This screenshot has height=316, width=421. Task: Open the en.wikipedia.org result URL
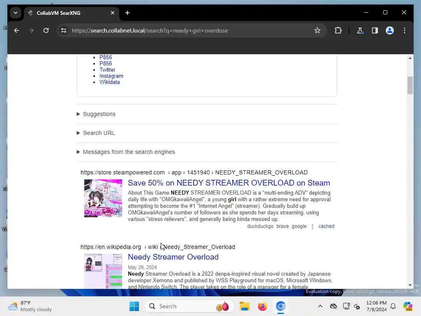[x=157, y=247]
